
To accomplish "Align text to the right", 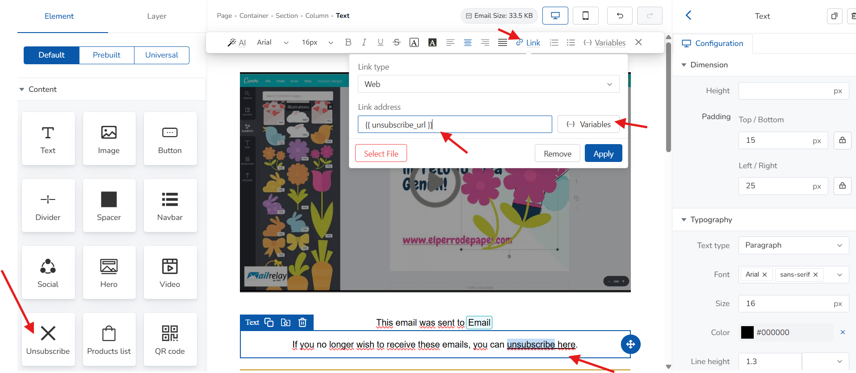I will tap(485, 42).
